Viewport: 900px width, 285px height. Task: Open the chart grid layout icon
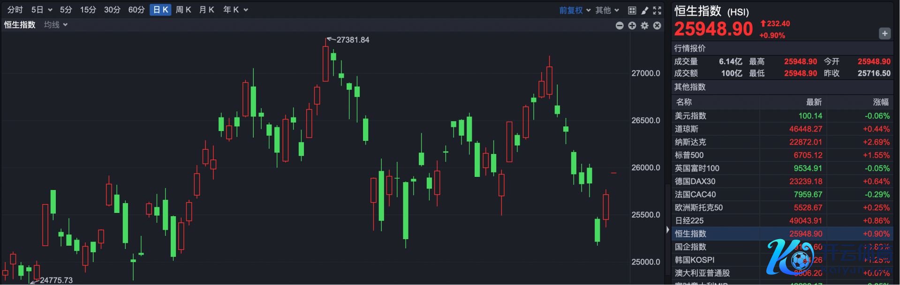click(x=632, y=10)
